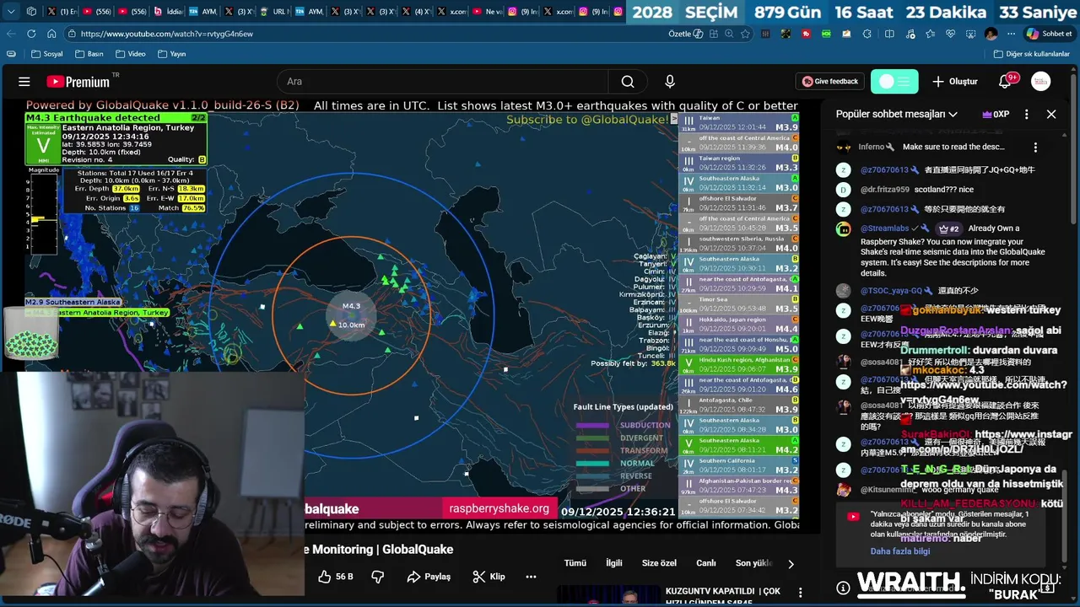Add page to favorites star icon
1080x607 pixels.
745,34
